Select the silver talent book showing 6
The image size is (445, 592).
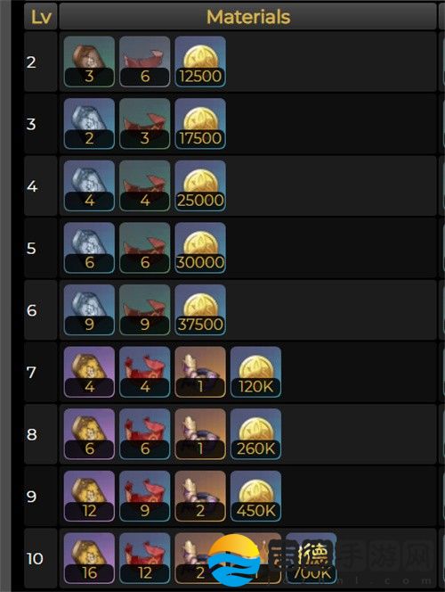[x=89, y=248]
